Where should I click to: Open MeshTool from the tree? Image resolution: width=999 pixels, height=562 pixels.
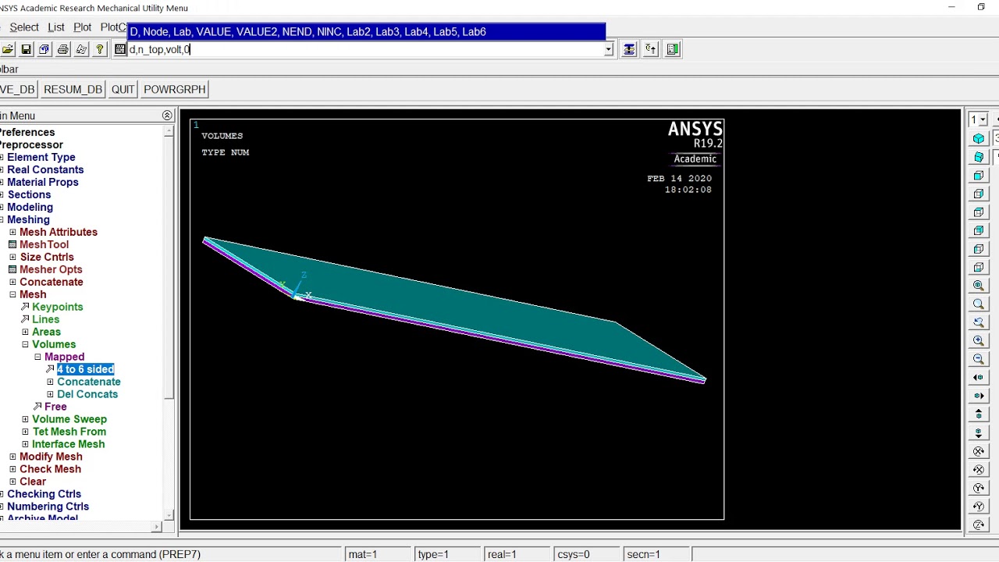(x=44, y=244)
